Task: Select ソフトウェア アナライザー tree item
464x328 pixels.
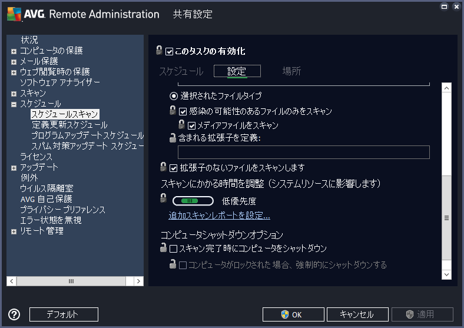Action: tap(60, 82)
